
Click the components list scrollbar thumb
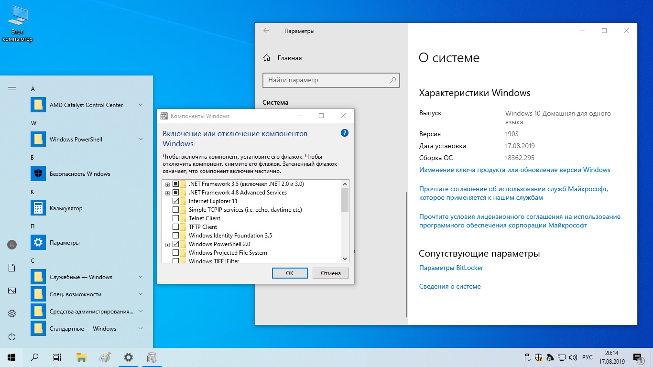coord(345,200)
